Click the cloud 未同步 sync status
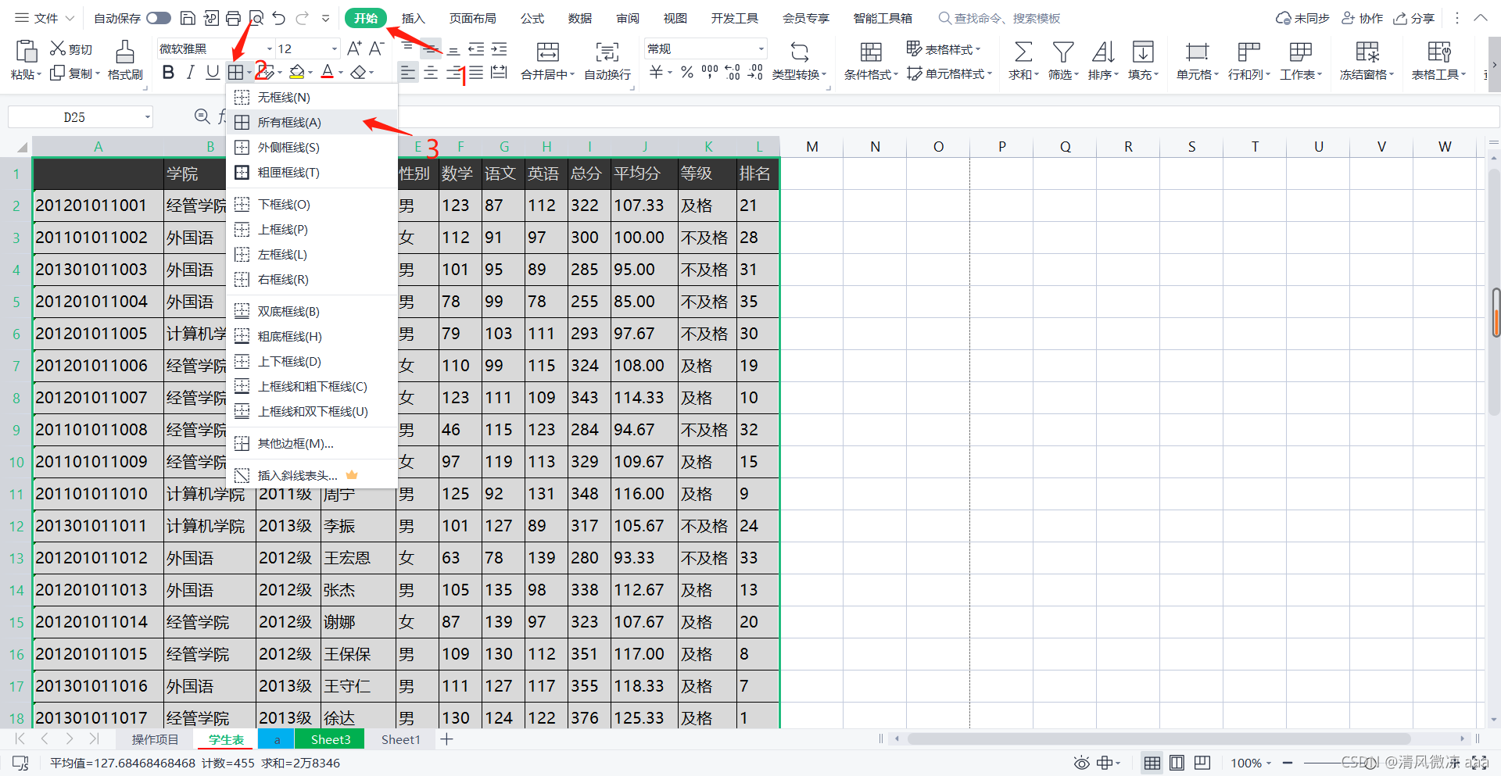Screen dimensions: 1501x776 point(1302,18)
